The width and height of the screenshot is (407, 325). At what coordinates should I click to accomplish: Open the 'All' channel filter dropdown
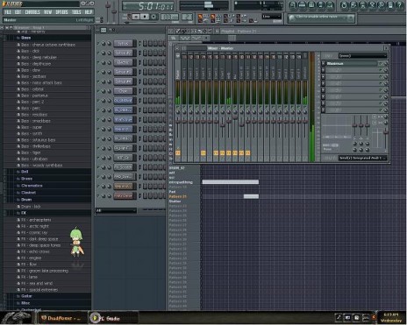[116, 210]
